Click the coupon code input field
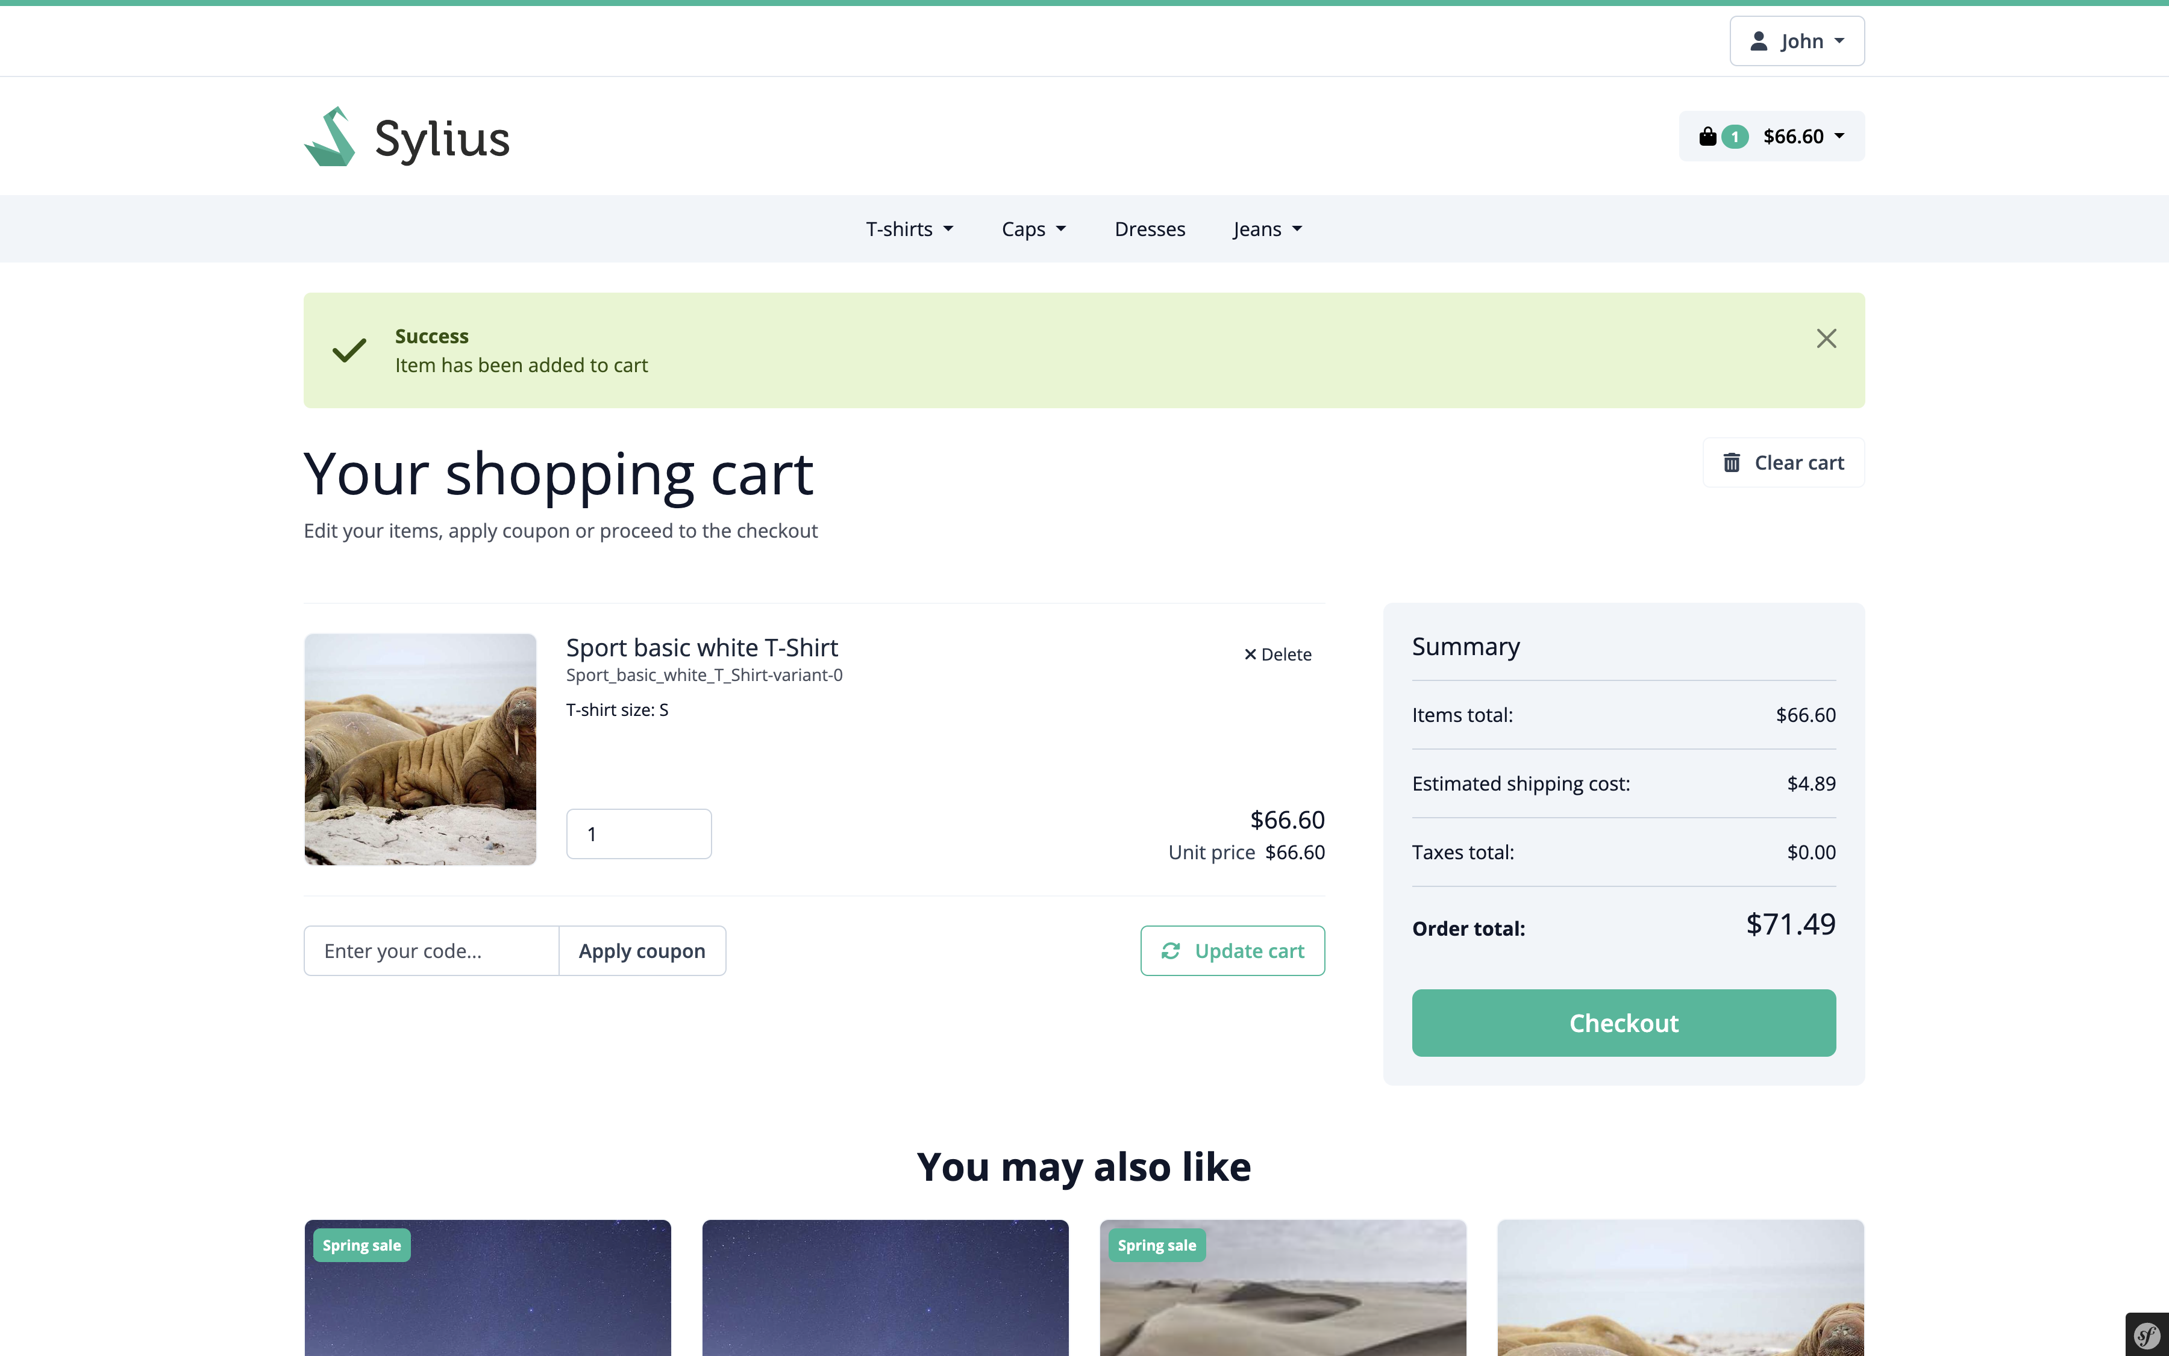 pyautogui.click(x=431, y=951)
